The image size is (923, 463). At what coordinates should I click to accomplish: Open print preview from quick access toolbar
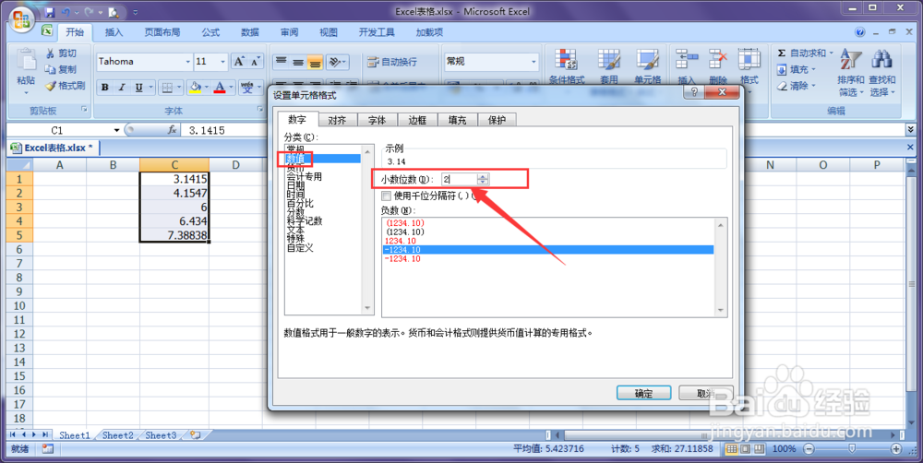point(114,12)
